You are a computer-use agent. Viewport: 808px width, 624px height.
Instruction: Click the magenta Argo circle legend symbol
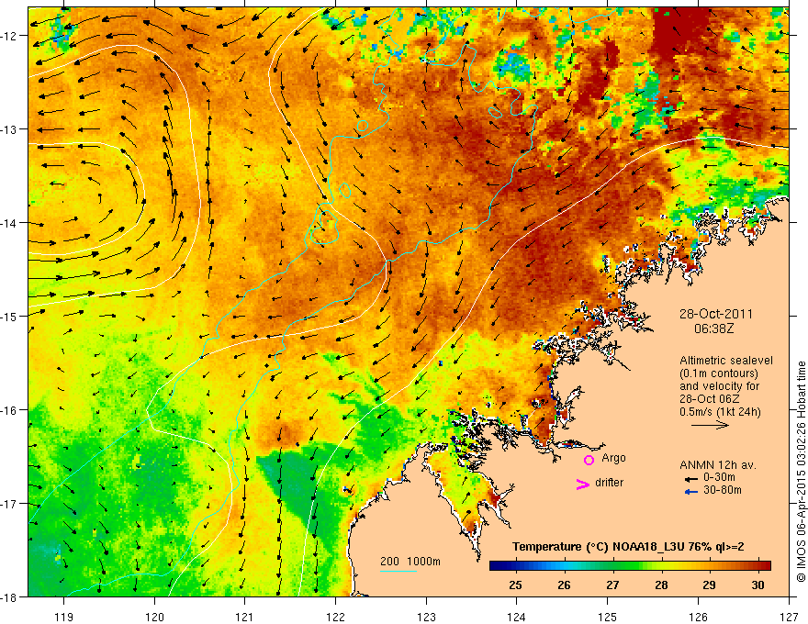coord(589,460)
